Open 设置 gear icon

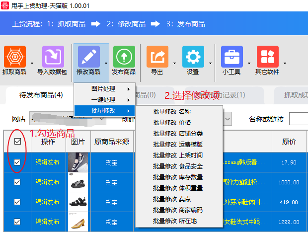click(193, 57)
